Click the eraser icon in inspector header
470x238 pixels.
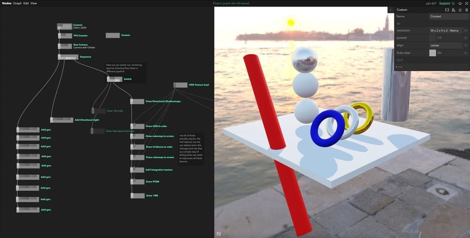[x=459, y=10]
